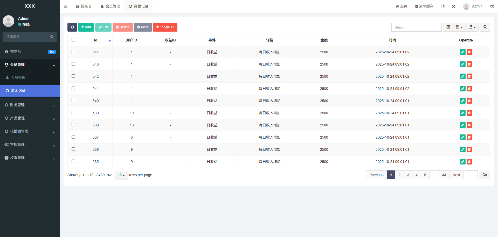Image resolution: width=498 pixels, height=237 pixels.
Task: Expand the 财务管理 sidebar menu
Action: tap(30, 105)
